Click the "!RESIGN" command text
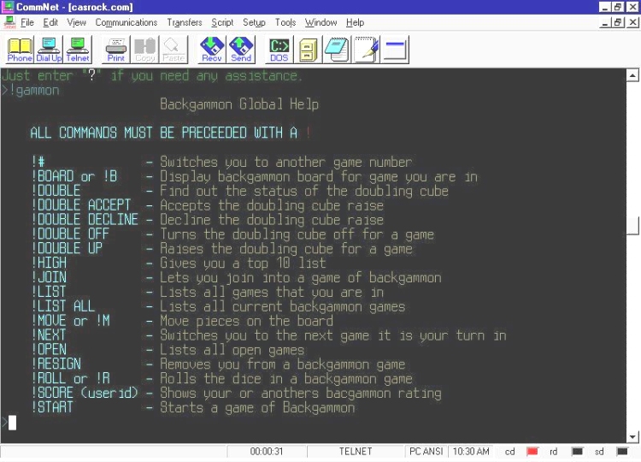The width and height of the screenshot is (641, 462). [x=56, y=364]
